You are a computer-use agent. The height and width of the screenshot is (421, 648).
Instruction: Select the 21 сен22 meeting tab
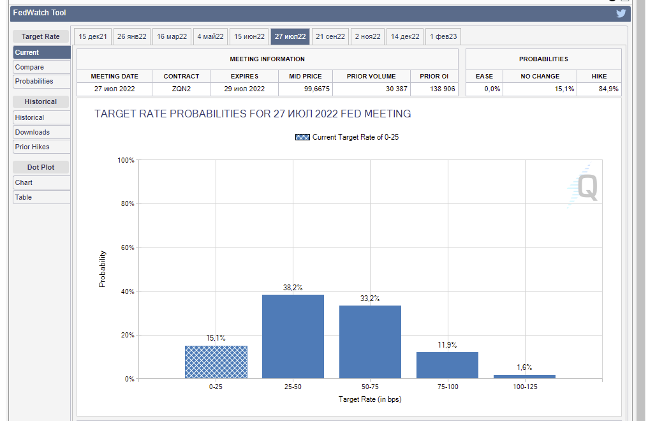click(330, 37)
